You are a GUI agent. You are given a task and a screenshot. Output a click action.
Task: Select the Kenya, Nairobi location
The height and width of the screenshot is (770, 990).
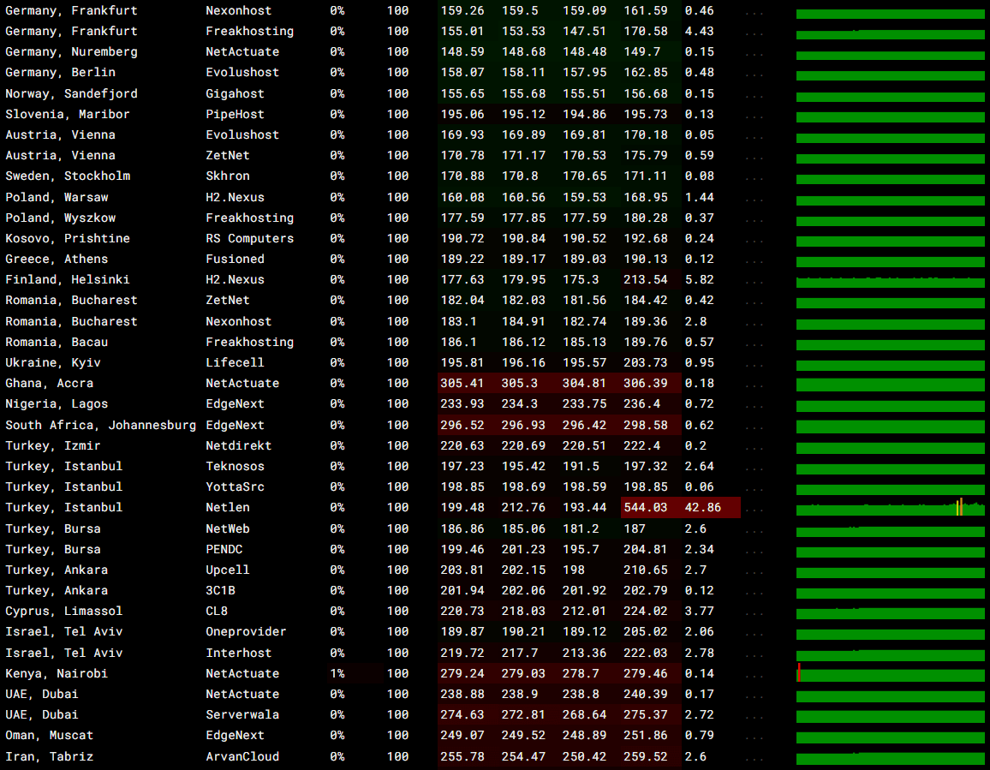[57, 673]
